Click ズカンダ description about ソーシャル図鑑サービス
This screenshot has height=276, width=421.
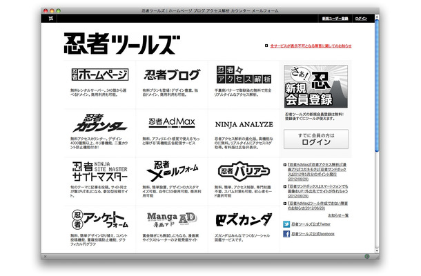click(x=242, y=237)
